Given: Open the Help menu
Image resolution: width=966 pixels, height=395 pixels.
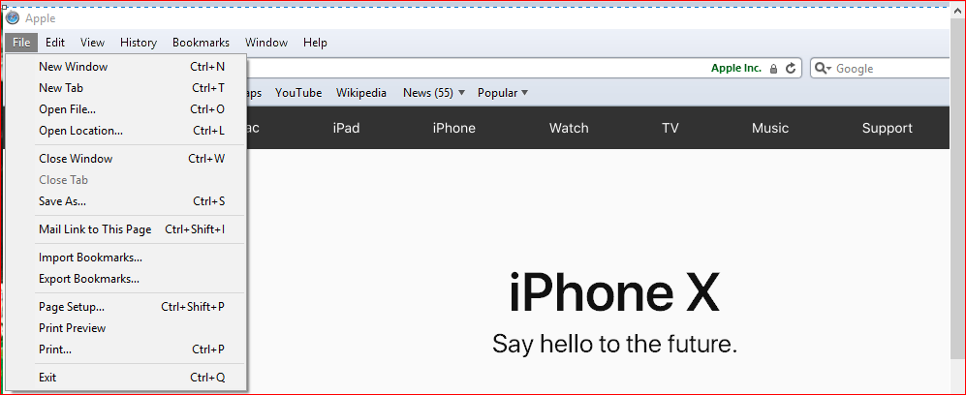Looking at the screenshot, I should 315,43.
